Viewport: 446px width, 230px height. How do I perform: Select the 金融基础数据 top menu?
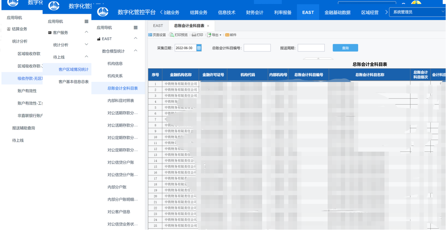337,12
